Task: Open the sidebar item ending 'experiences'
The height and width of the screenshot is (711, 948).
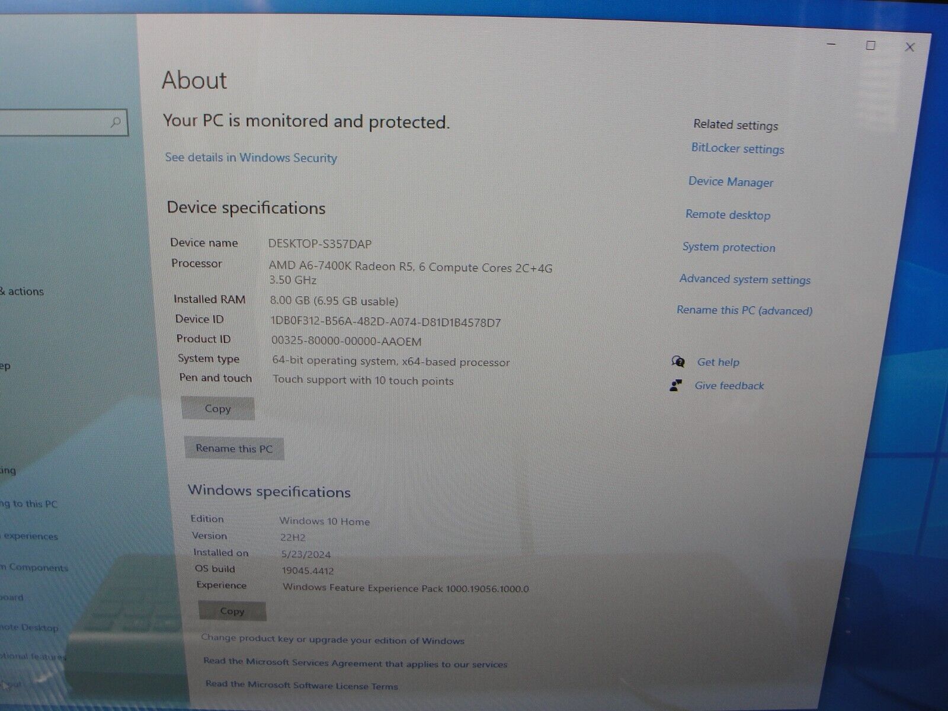Action: pyautogui.click(x=30, y=536)
